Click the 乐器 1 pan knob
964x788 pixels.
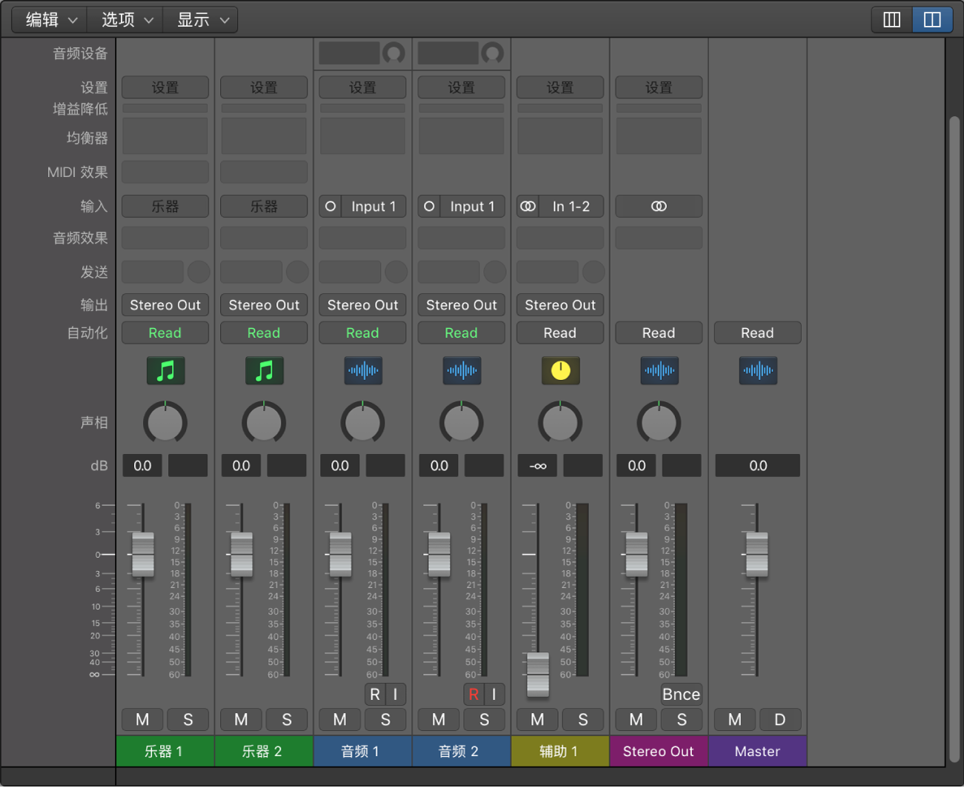pos(165,423)
